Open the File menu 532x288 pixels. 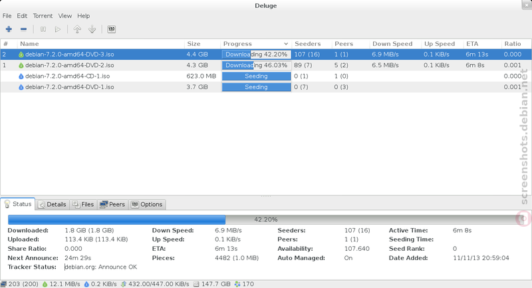pyautogui.click(x=7, y=15)
